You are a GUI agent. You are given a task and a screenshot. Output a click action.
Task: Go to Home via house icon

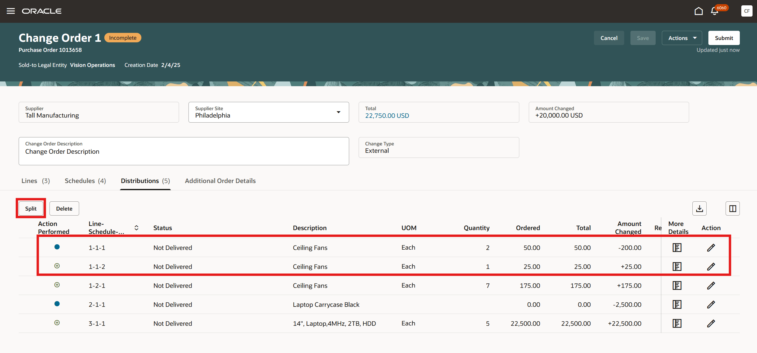(699, 11)
